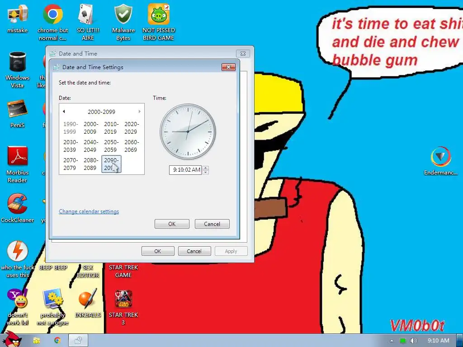Screen dimensions: 463x347
Task: Select the 2080-2089 decade
Action: (90, 164)
